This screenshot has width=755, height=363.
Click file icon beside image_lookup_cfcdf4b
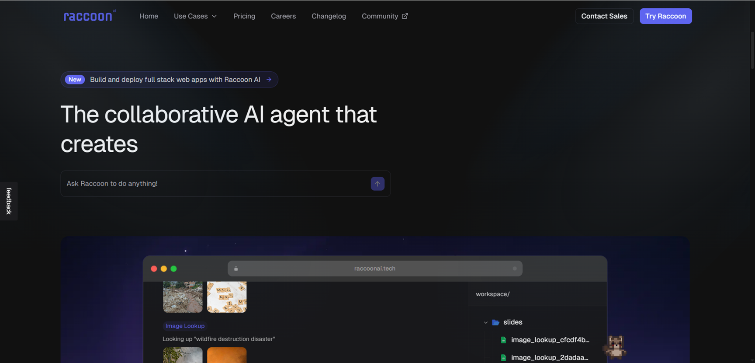coord(503,340)
